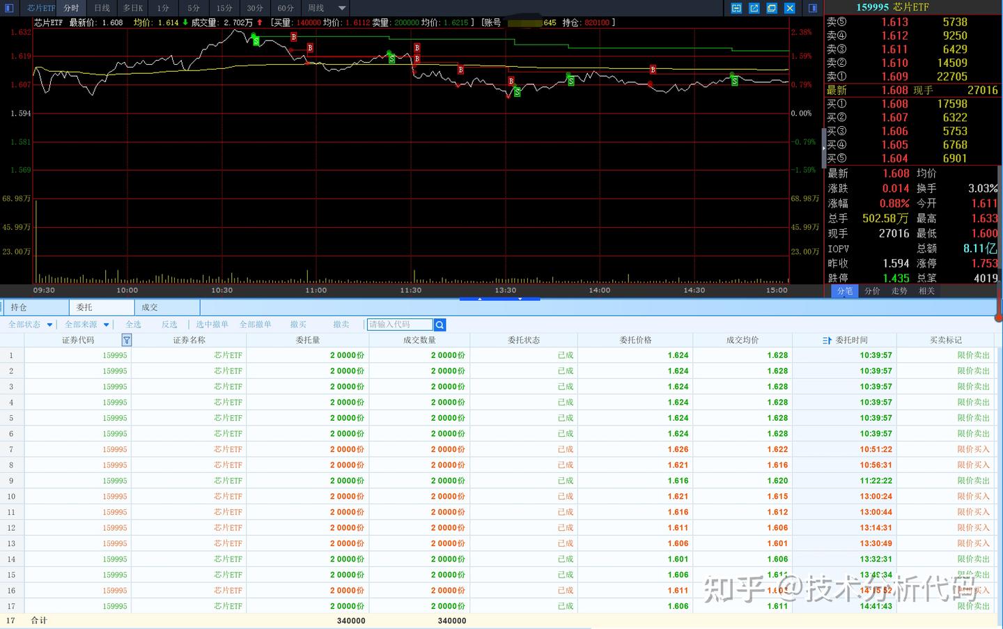Switch chart to 周线 weekly view
Image resolution: width=1003 pixels, height=629 pixels.
pyautogui.click(x=316, y=8)
